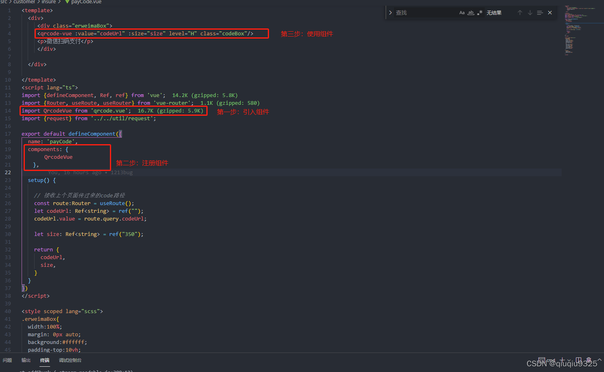Click 'components:' key on line 19
Viewport: 604px width, 372px height.
[45, 149]
